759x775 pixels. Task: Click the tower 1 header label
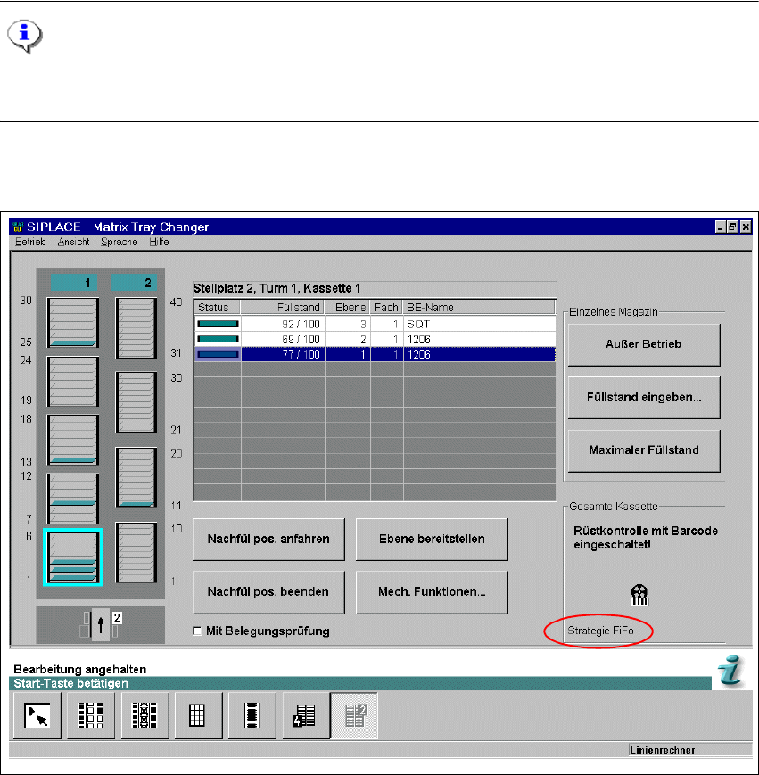click(x=74, y=283)
